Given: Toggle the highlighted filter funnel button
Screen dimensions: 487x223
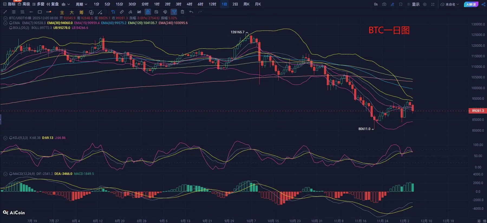Looking at the screenshot, I should pyautogui.click(x=174, y=12).
